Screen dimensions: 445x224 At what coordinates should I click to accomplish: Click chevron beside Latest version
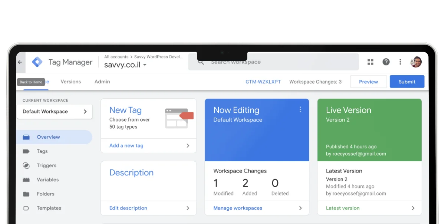[413, 208]
